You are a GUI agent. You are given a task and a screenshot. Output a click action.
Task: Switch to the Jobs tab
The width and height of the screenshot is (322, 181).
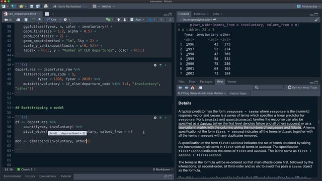(216, 14)
